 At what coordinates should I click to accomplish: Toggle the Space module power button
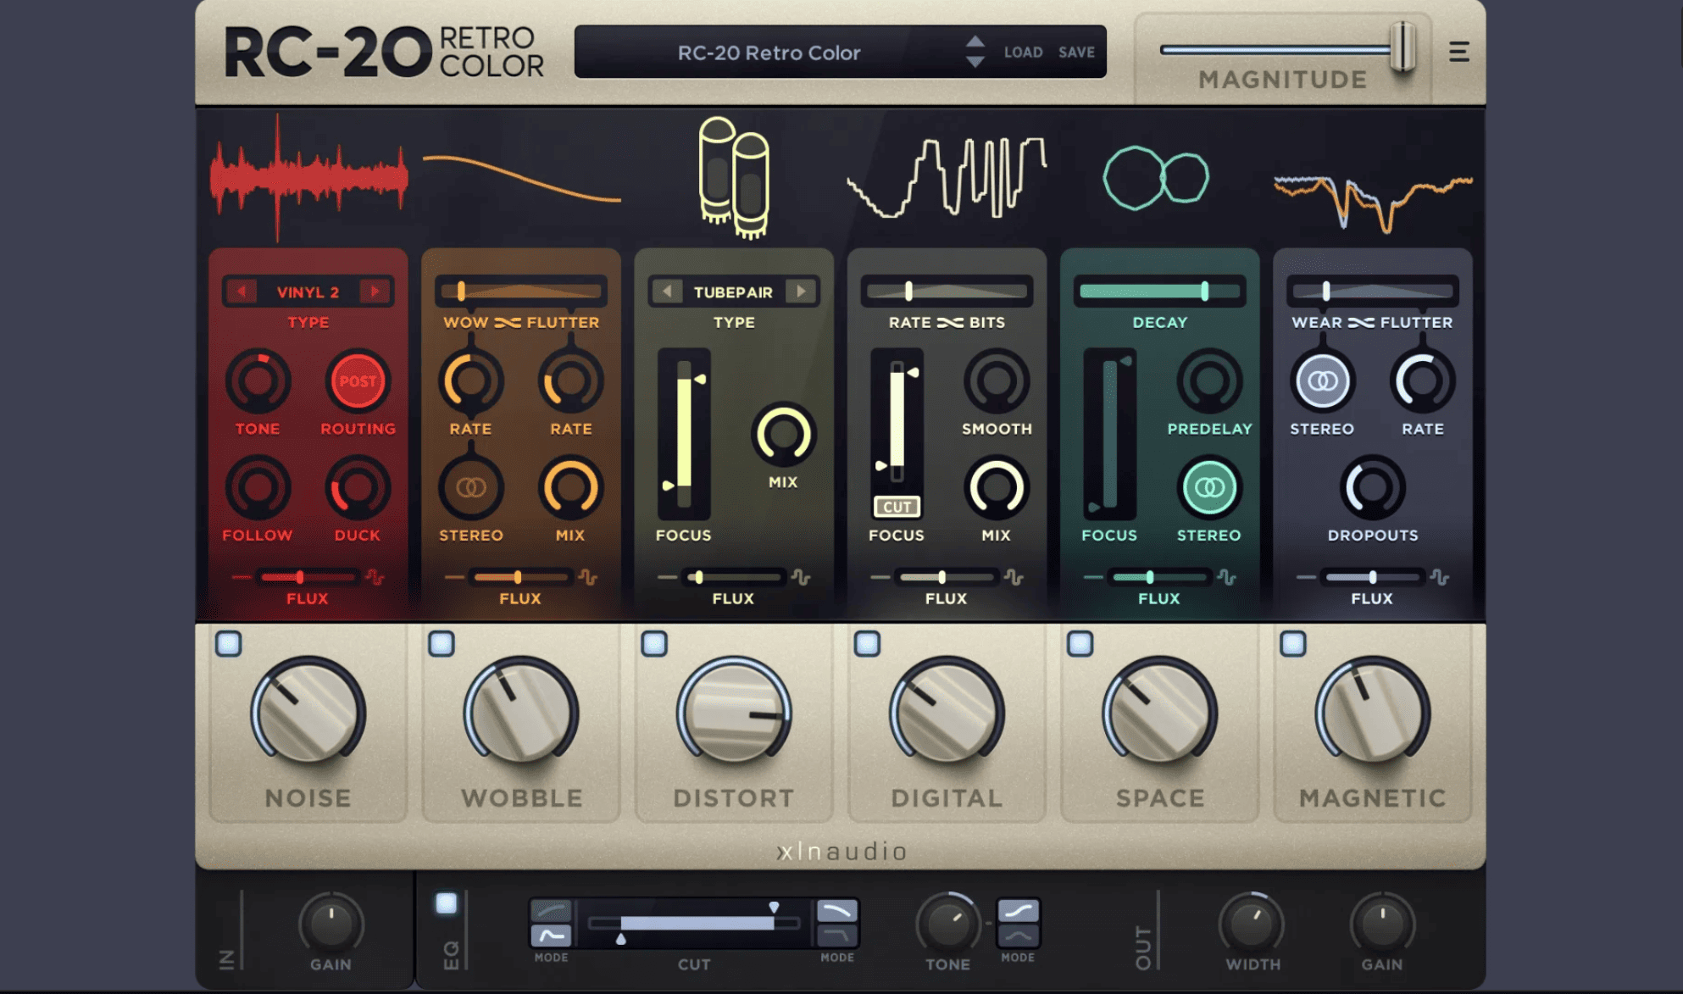point(1080,643)
